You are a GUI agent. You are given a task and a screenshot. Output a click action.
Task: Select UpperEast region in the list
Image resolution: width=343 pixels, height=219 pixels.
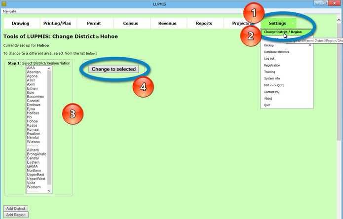point(36,175)
